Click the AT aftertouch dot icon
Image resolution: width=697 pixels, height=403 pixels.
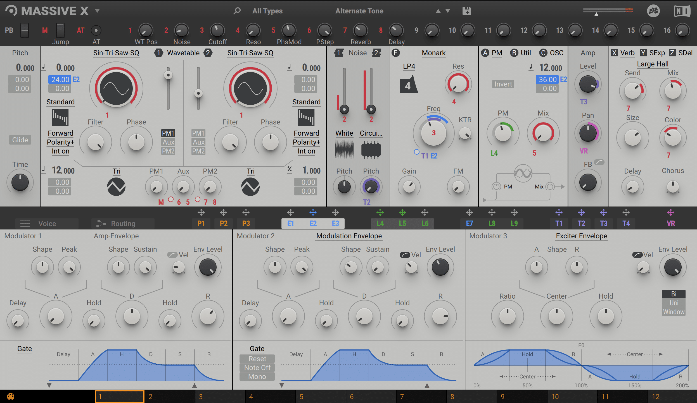click(x=96, y=30)
